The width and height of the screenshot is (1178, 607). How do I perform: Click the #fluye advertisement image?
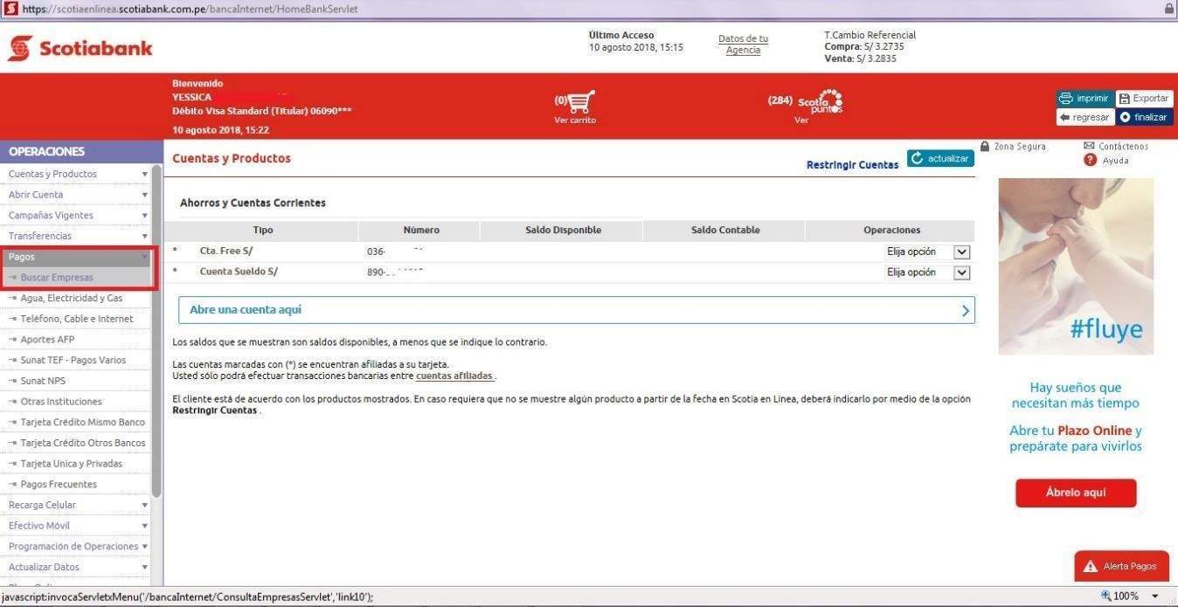(1076, 266)
